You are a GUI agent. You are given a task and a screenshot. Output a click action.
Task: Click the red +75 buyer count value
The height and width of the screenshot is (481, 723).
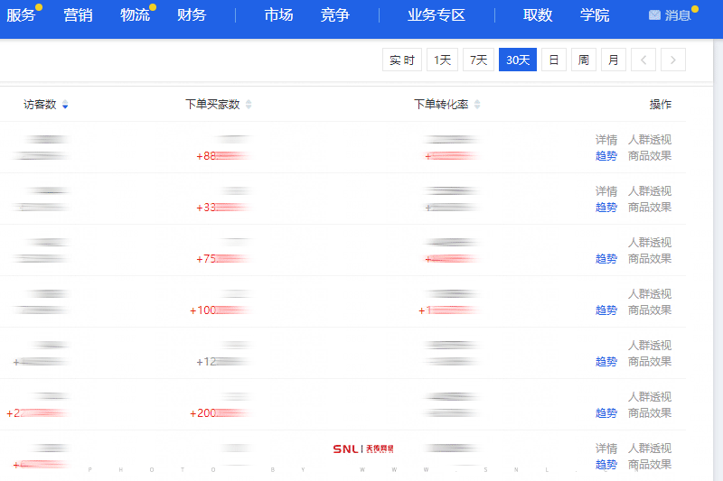point(223,259)
